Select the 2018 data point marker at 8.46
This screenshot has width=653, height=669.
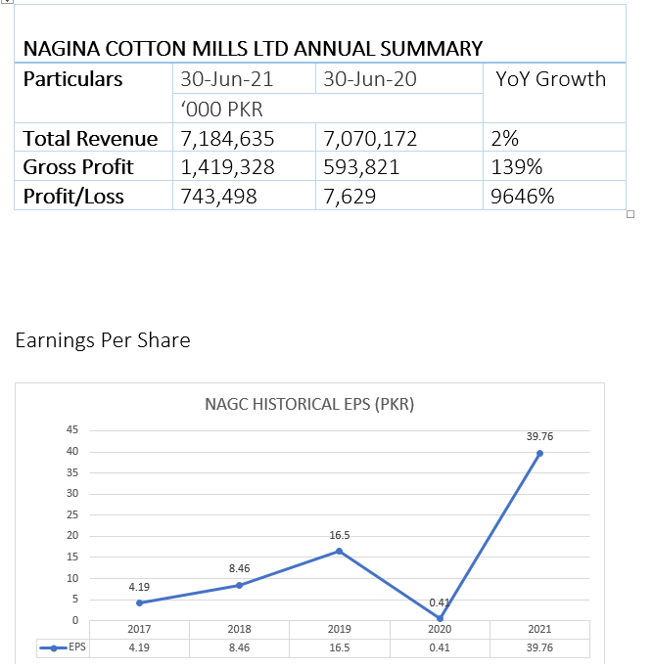pos(239,585)
